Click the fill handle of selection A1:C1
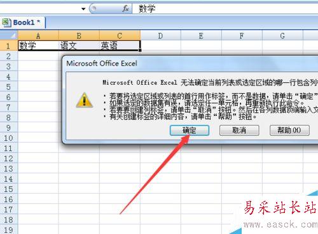 coord(140,50)
